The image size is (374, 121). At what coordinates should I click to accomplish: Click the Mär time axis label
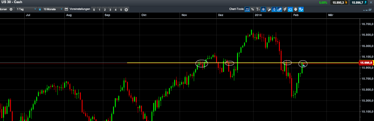coord(331,15)
